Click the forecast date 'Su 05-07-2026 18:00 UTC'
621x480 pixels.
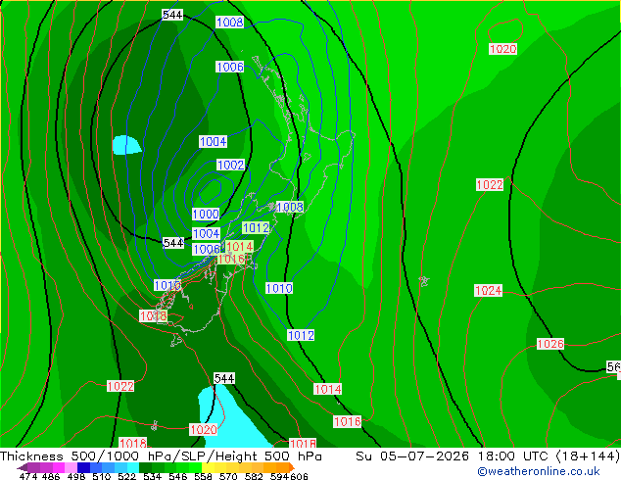pos(454,456)
